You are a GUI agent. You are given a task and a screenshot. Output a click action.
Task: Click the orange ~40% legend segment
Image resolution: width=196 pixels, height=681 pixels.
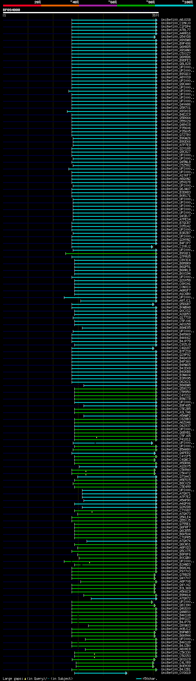pos(60,6)
